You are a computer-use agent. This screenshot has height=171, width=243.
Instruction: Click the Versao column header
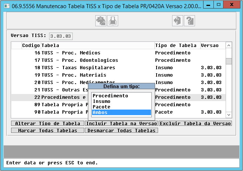coord(213,46)
